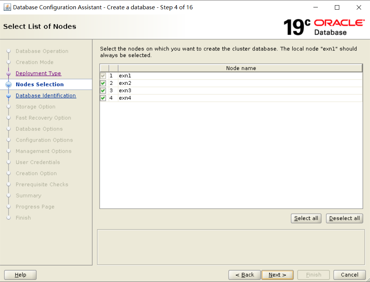Click the Oracle 19c Database logo

pyautogui.click(x=324, y=27)
